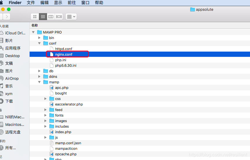250x160 pixels.
Task: Select the db folder icon
Action: pos(46,71)
